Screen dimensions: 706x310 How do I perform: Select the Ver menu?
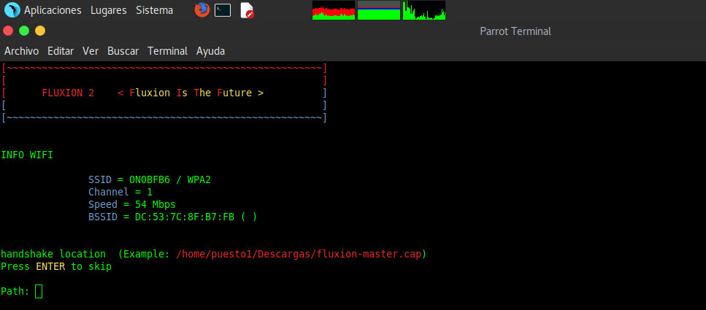91,51
